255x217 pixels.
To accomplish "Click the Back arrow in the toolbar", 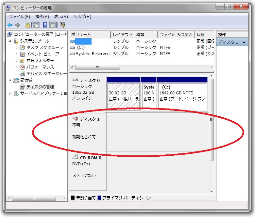I will [x=10, y=25].
